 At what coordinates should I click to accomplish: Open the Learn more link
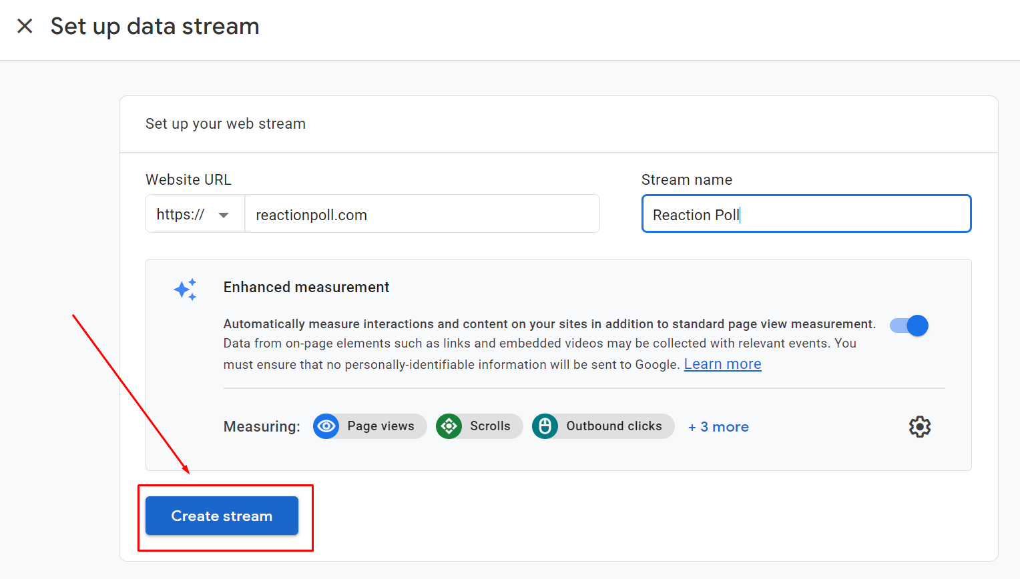click(x=722, y=364)
